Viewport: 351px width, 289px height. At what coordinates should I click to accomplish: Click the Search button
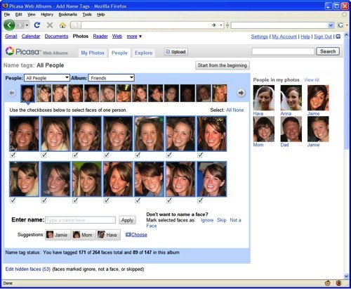[x=328, y=51]
